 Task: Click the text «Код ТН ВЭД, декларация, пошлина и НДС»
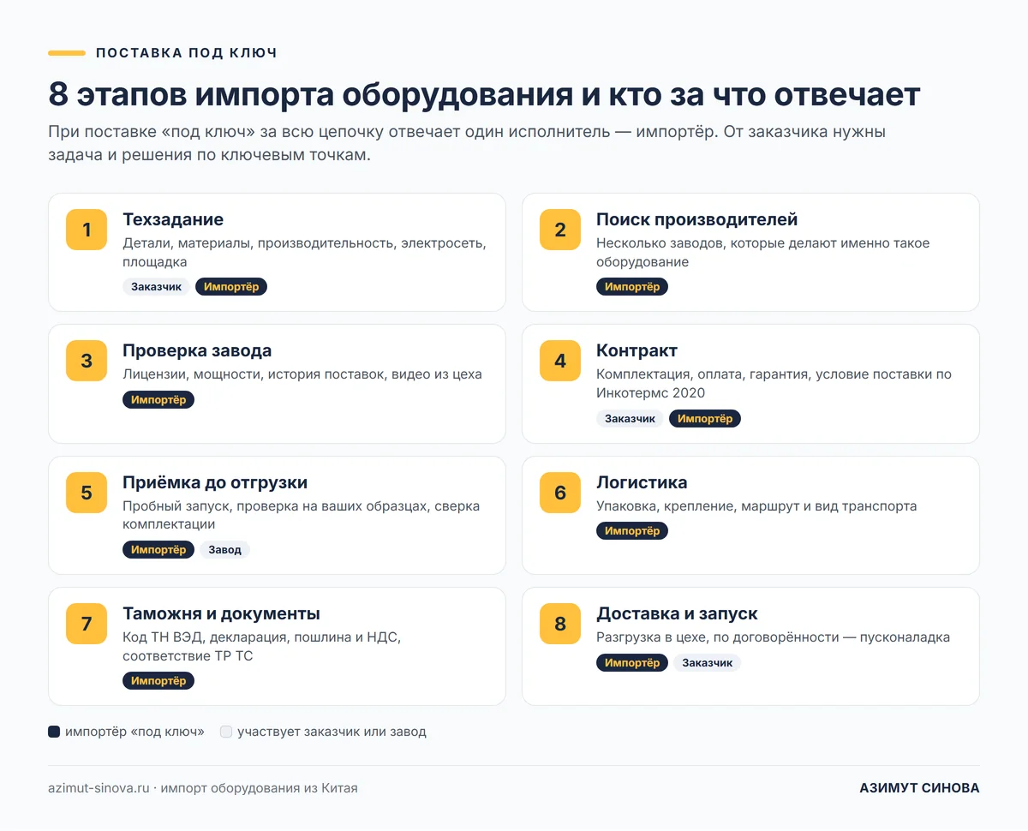261,646
